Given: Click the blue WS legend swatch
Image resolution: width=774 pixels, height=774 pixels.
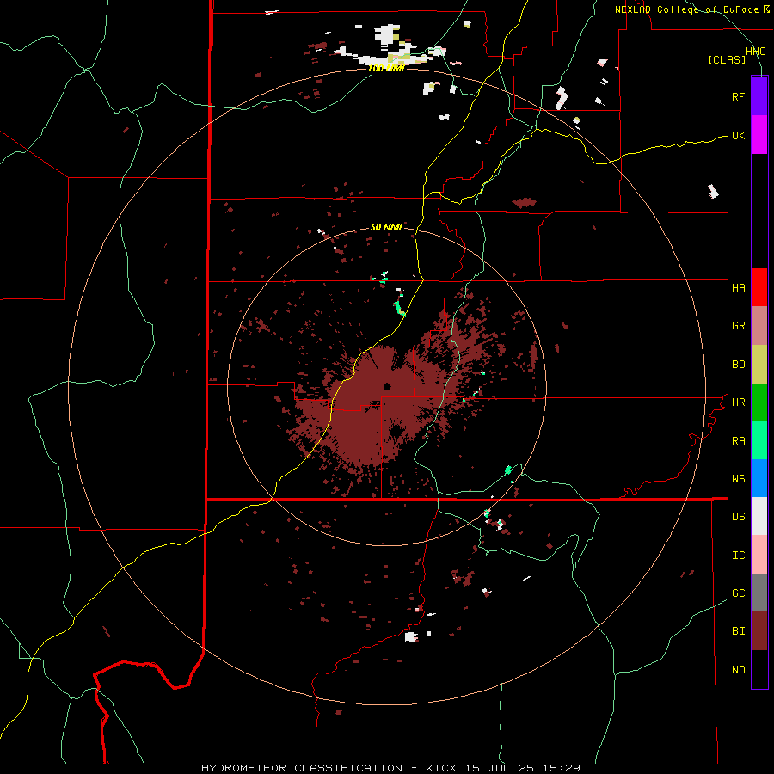Looking at the screenshot, I should [759, 478].
